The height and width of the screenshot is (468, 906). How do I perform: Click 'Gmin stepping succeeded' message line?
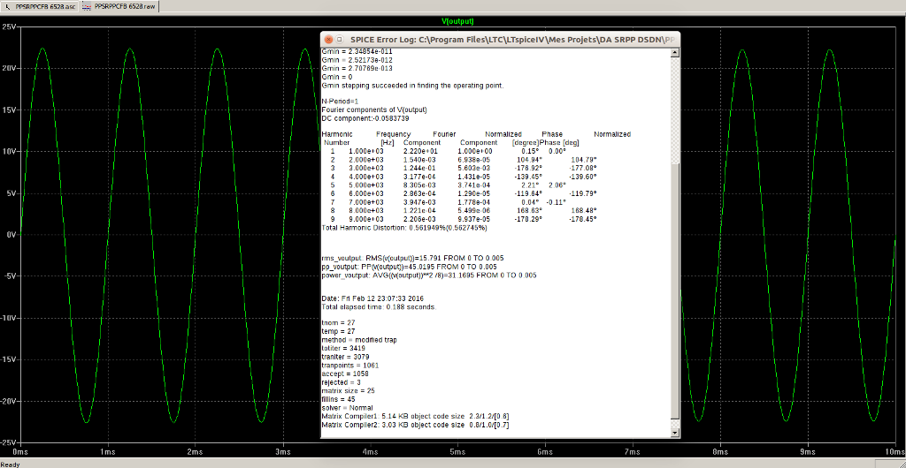[412, 86]
